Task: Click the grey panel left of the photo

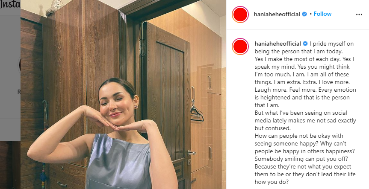Action: 10,67
